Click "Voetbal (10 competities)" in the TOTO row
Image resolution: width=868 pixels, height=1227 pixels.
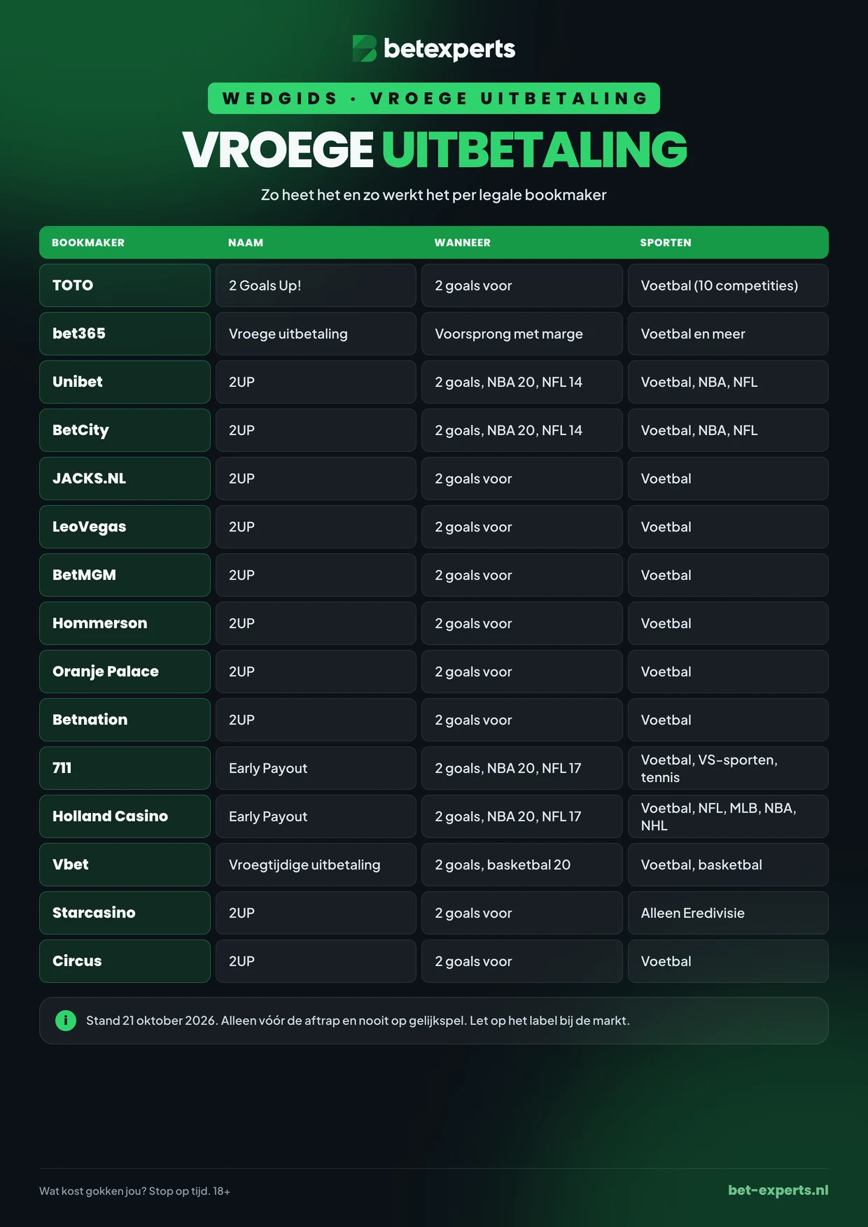click(728, 285)
